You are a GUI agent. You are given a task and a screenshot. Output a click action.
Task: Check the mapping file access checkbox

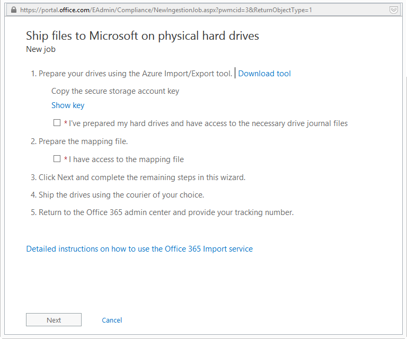57,159
